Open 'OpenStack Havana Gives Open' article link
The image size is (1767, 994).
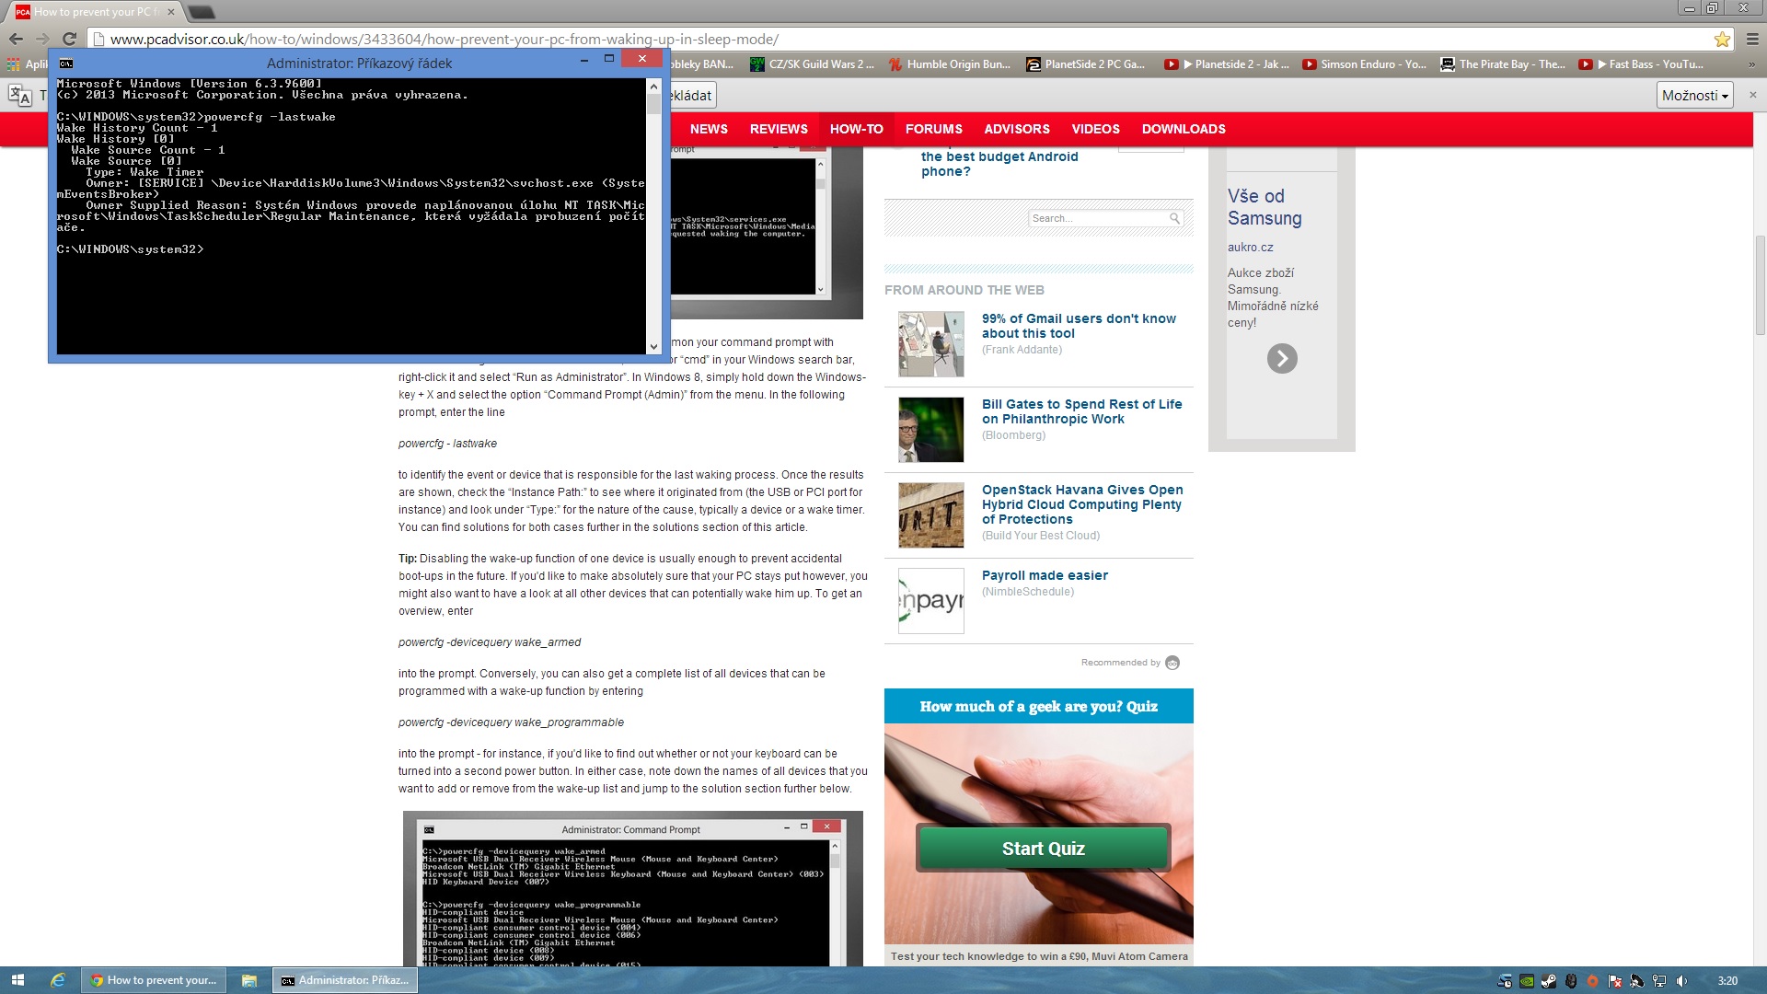pos(1082,504)
